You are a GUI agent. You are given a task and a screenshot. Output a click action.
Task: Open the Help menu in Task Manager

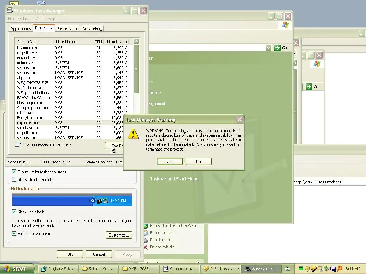(51, 19)
